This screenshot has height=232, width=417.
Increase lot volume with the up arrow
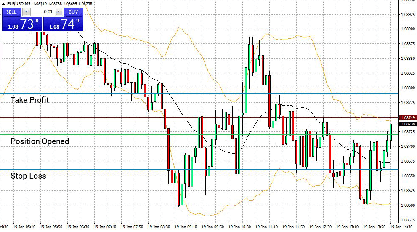coord(59,13)
